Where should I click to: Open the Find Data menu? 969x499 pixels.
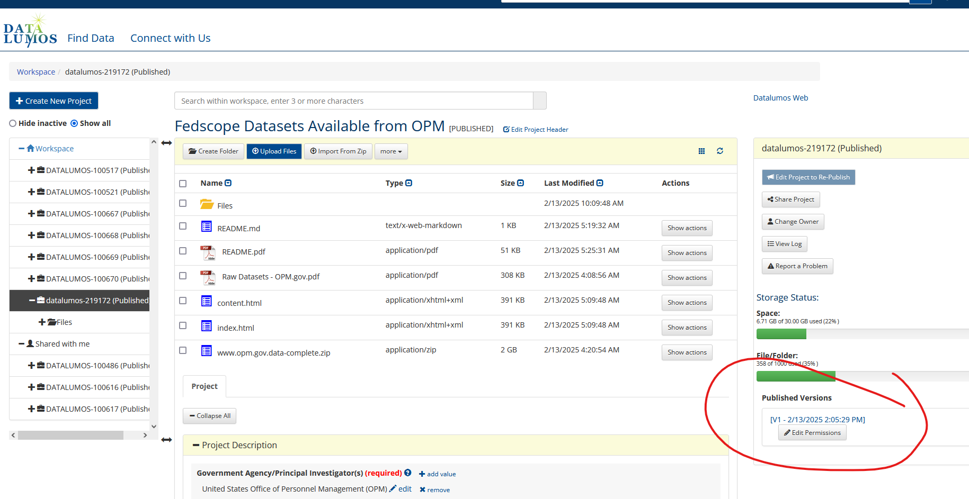click(91, 38)
